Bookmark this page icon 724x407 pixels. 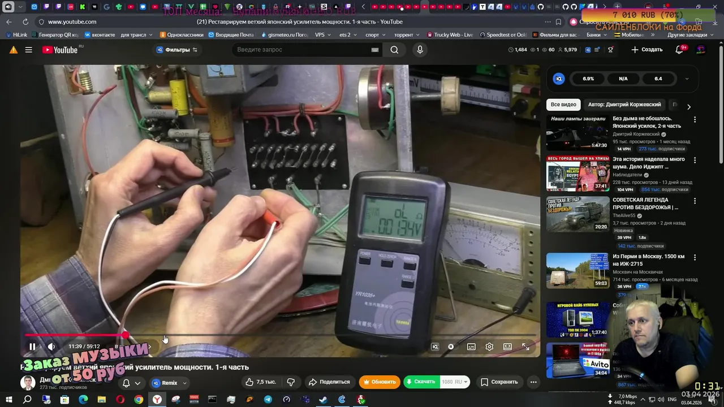click(x=558, y=21)
